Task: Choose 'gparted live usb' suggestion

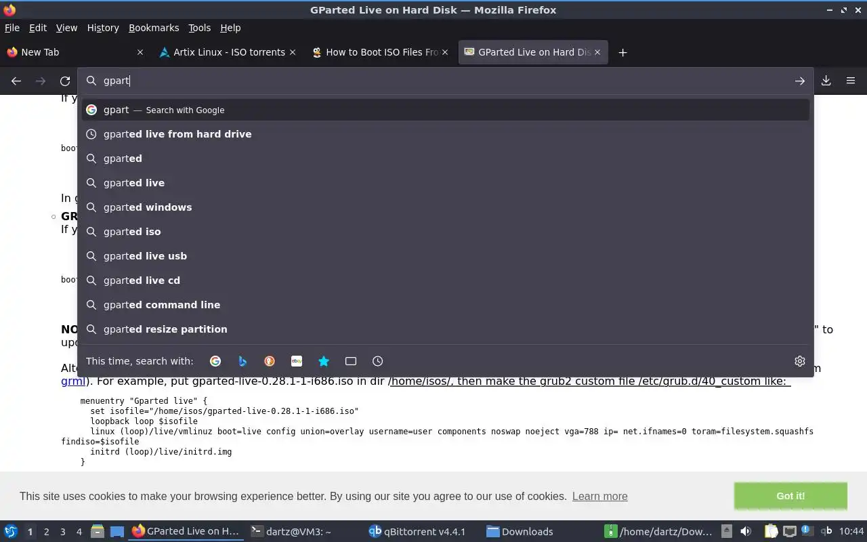Action: (446, 256)
